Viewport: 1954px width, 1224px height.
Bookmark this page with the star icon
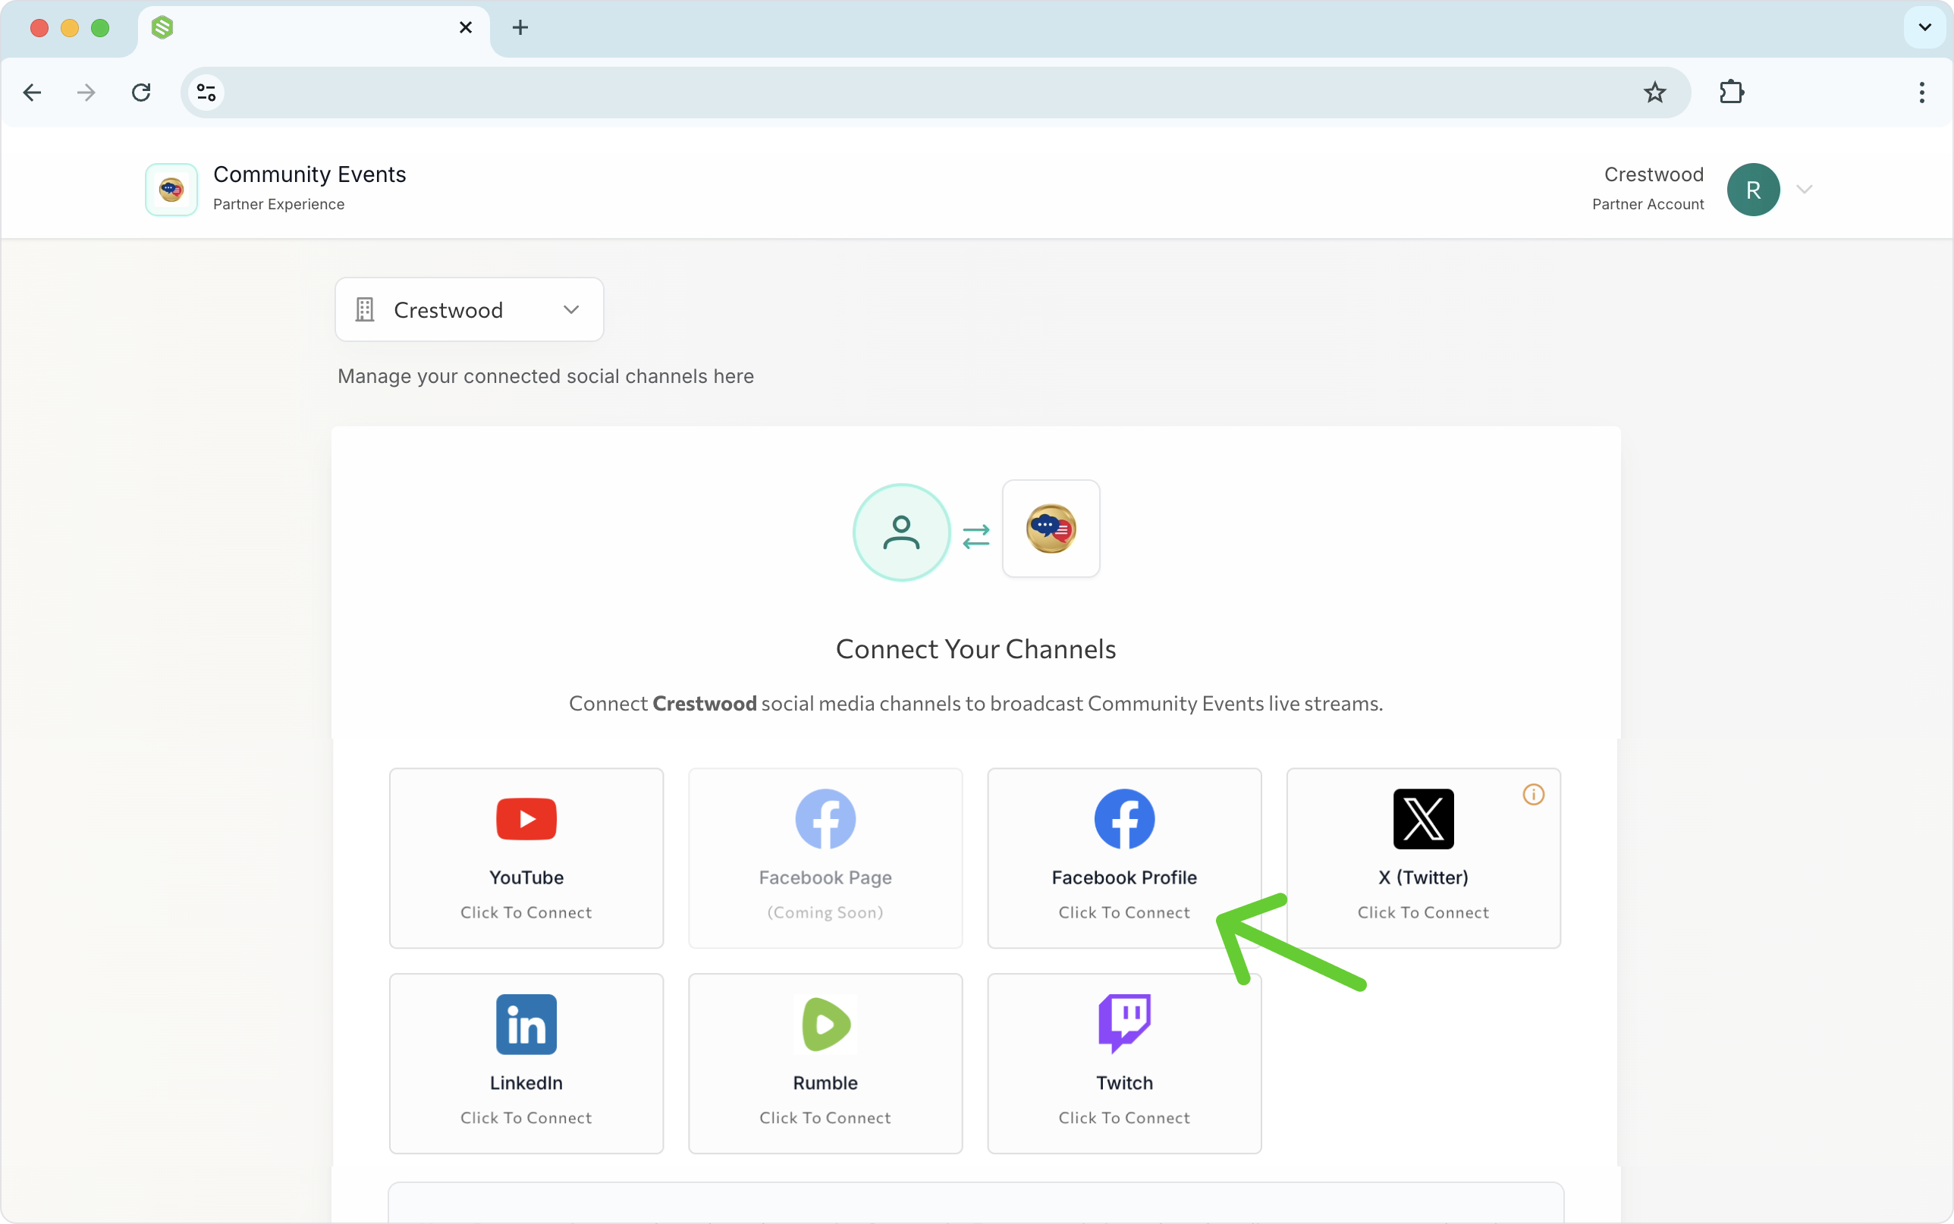coord(1654,93)
